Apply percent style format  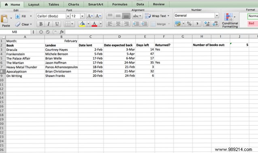189,24
